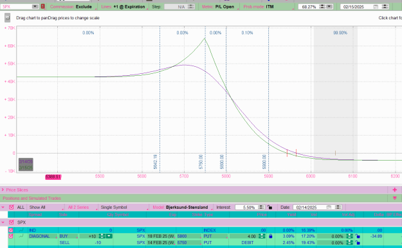
Task: Uncheck the IND row checkbox
Action: [11, 230]
